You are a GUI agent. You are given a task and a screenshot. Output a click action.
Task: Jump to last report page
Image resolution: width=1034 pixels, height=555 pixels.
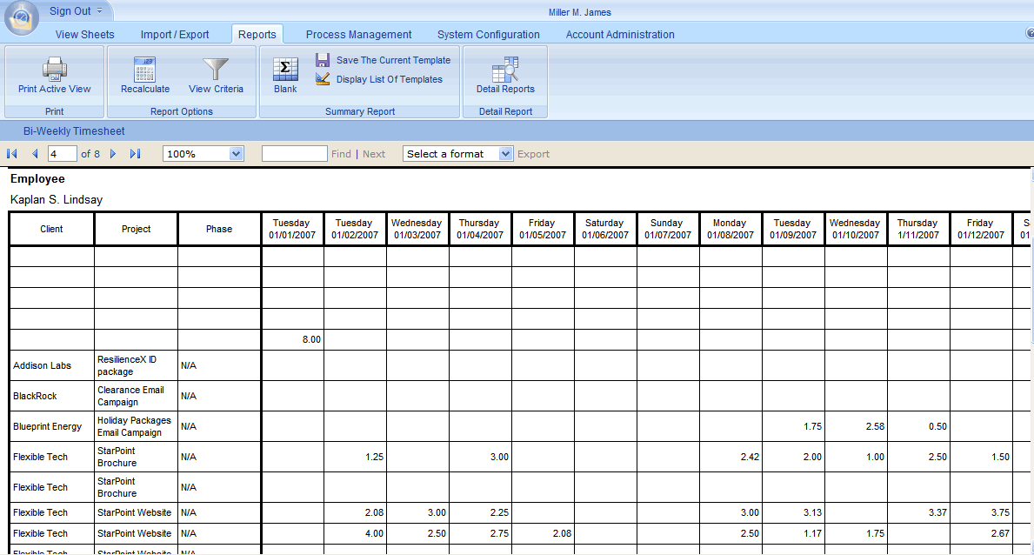pos(135,154)
